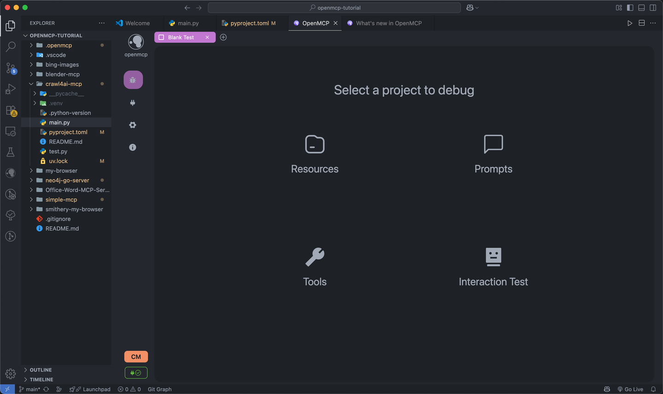Expand the blender-mcp folder
The image size is (663, 394).
[x=66, y=74]
